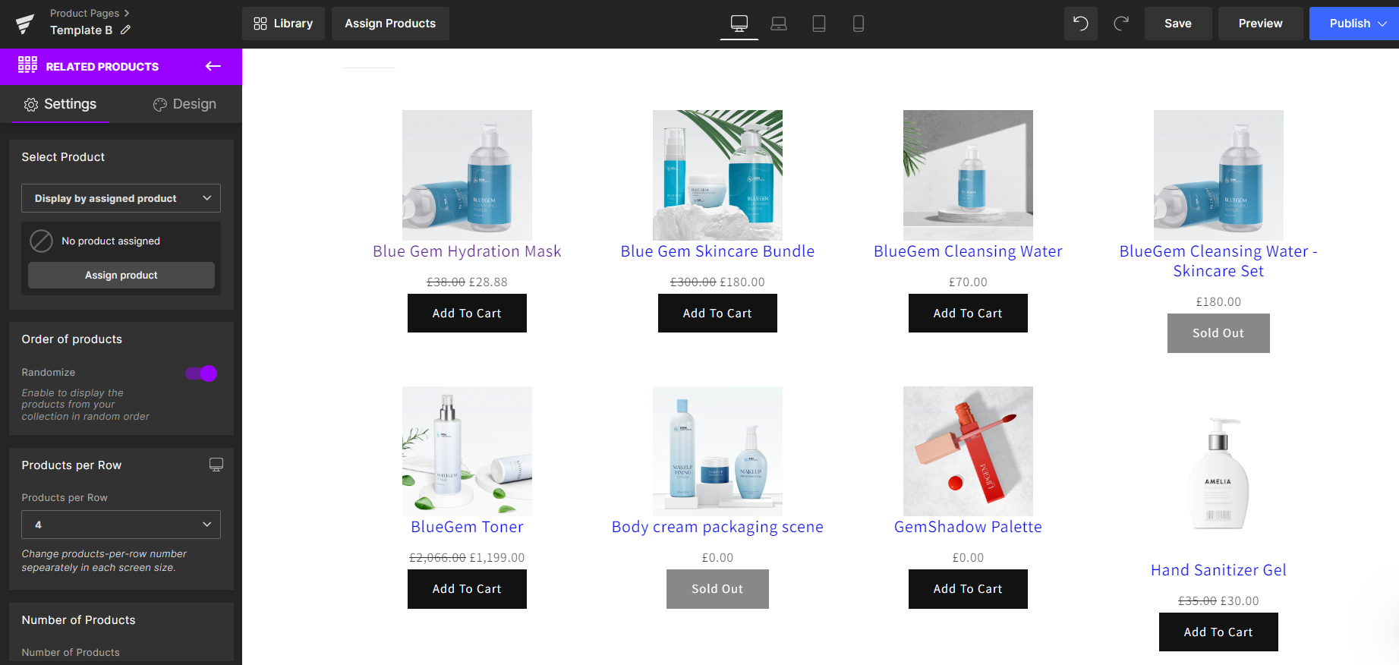This screenshot has width=1399, height=665.
Task: Open the Hand Sanitizer Gel title link
Action: [x=1218, y=570]
